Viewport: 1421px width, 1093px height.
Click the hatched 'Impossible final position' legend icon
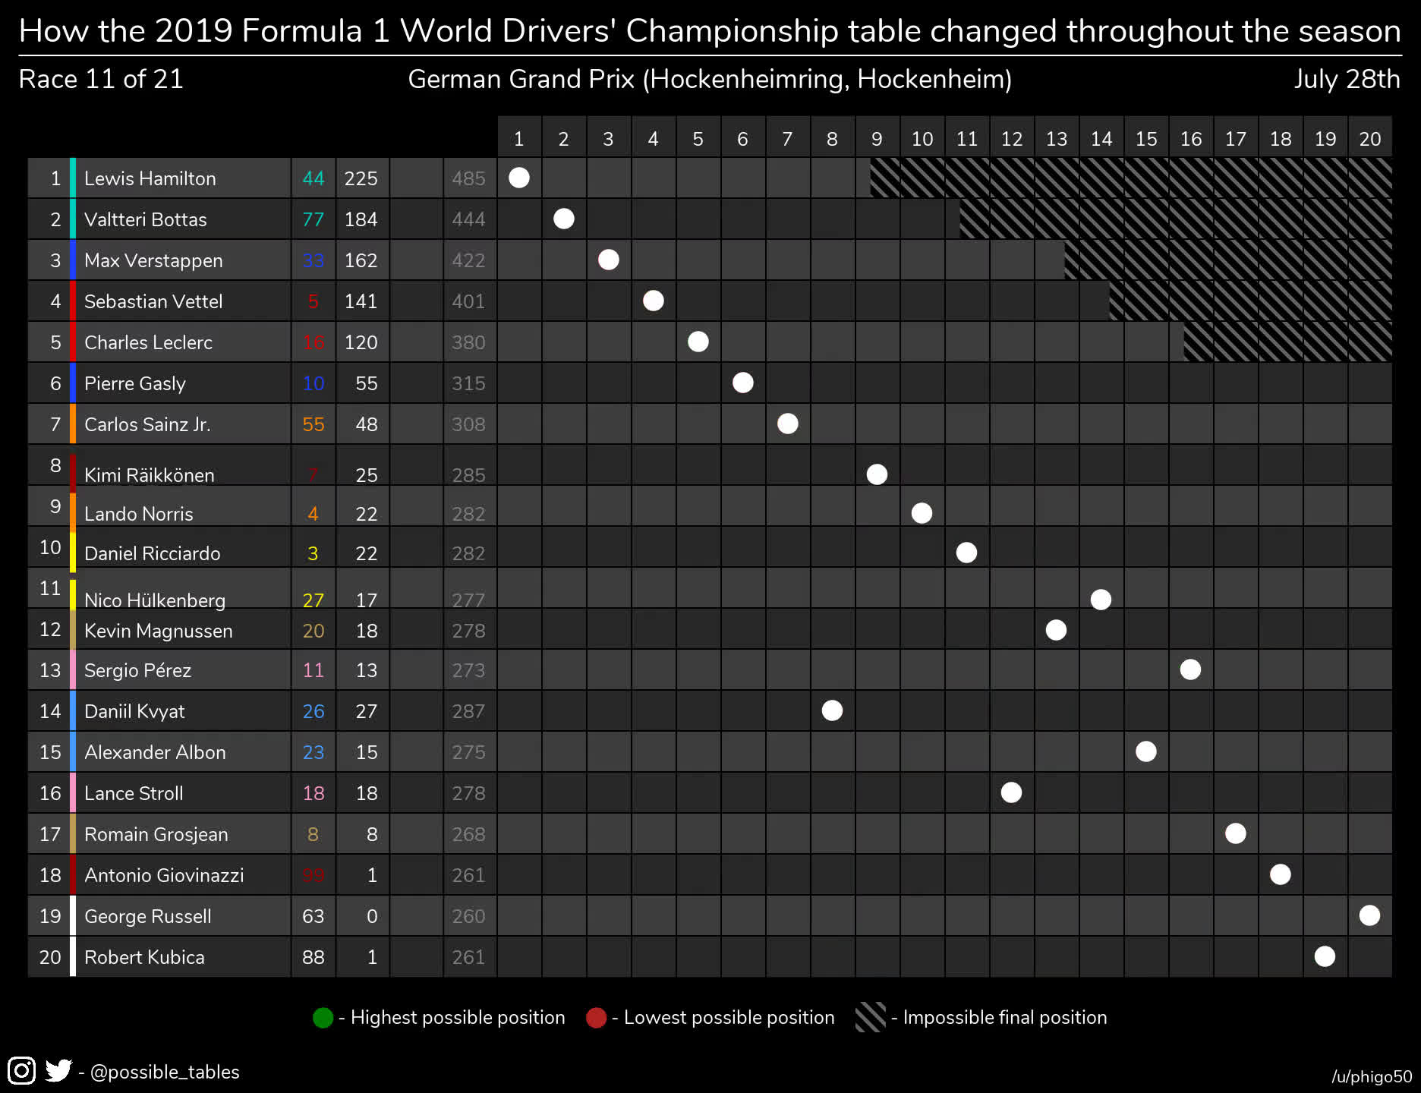(870, 1017)
